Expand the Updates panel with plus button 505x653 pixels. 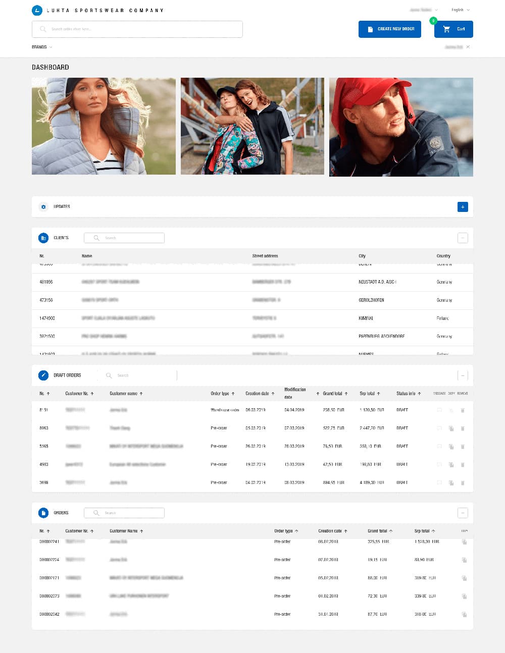[463, 207]
